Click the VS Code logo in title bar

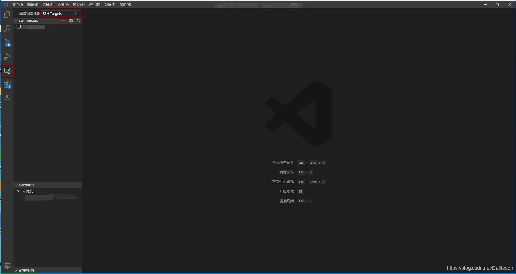click(5, 4)
